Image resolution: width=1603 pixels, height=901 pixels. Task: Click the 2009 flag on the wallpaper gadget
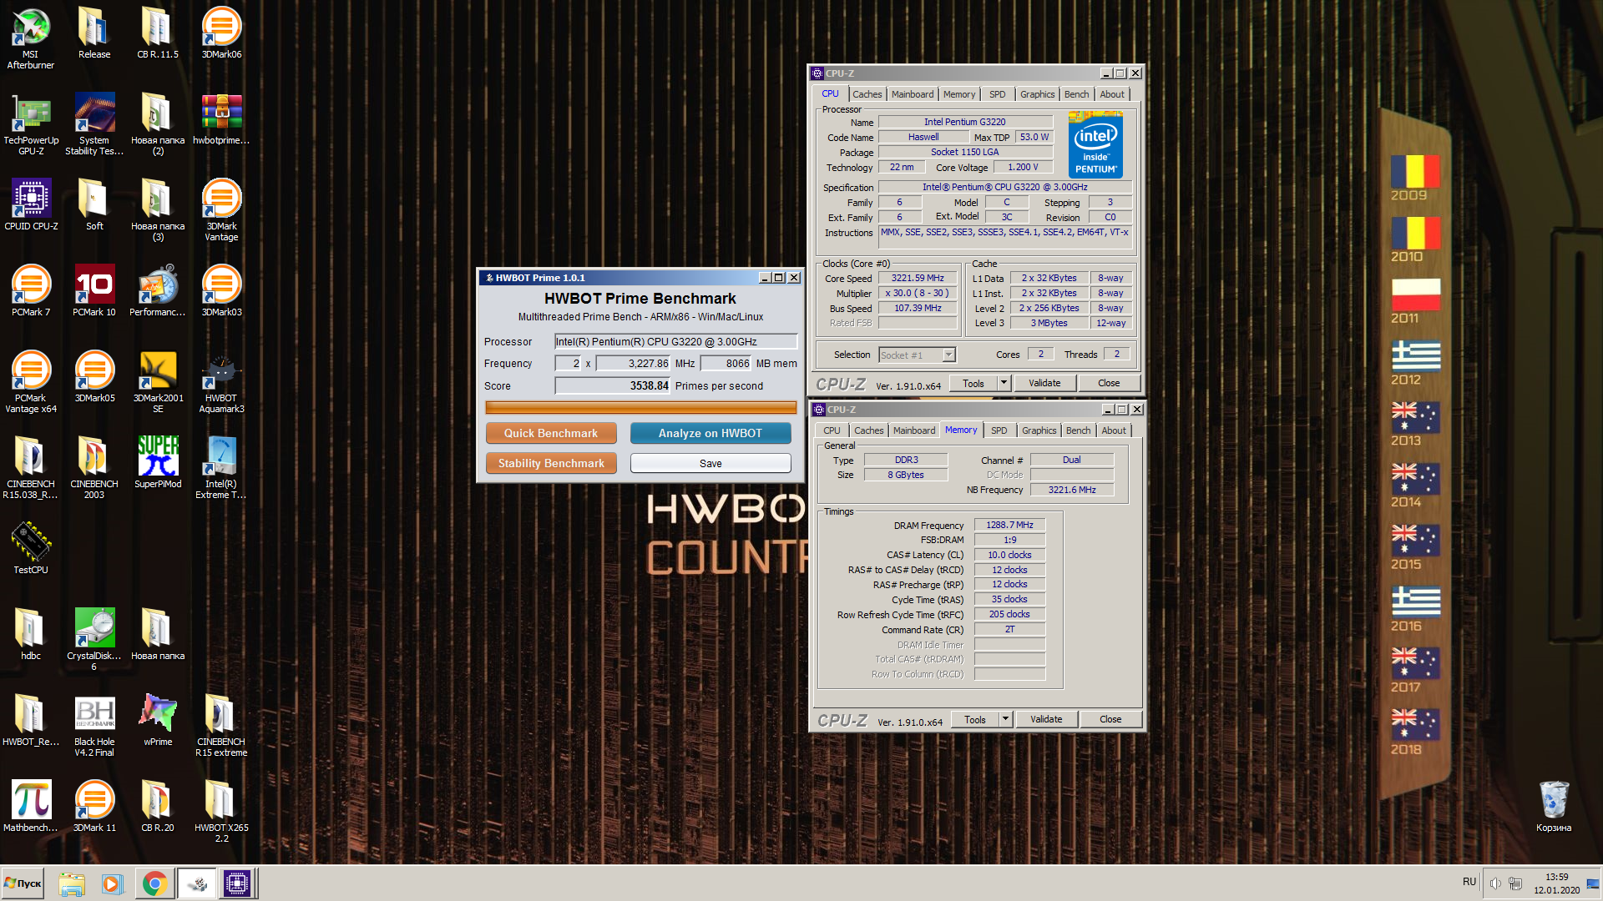tap(1415, 172)
